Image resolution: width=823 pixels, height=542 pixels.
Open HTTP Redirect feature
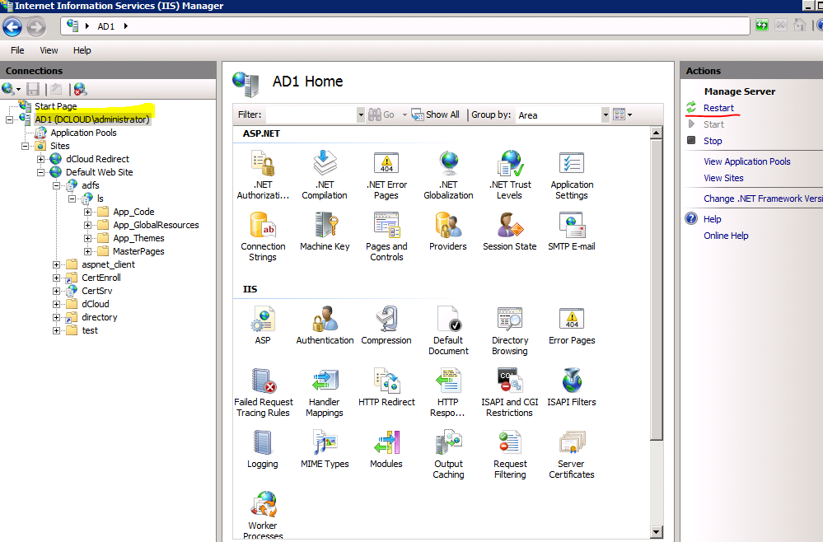386,387
